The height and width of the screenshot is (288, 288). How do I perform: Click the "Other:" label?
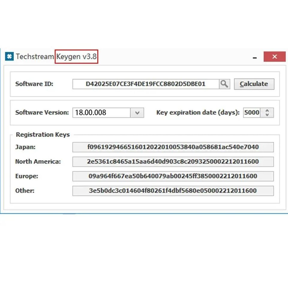click(x=25, y=191)
